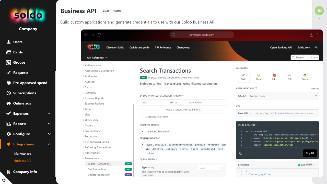Expand the Configure submenu chevron
The image size is (327, 184).
[x=49, y=134]
